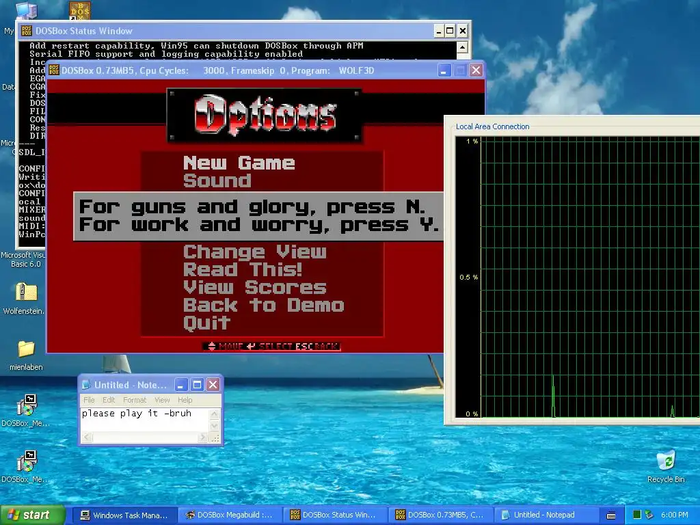
Task: Click Notepad's vertical scrollbar up arrow
Action: click(214, 414)
